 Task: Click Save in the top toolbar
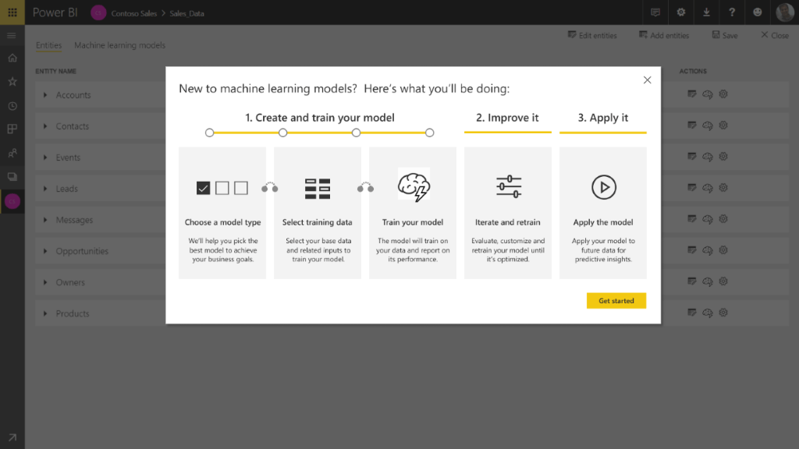(x=724, y=35)
